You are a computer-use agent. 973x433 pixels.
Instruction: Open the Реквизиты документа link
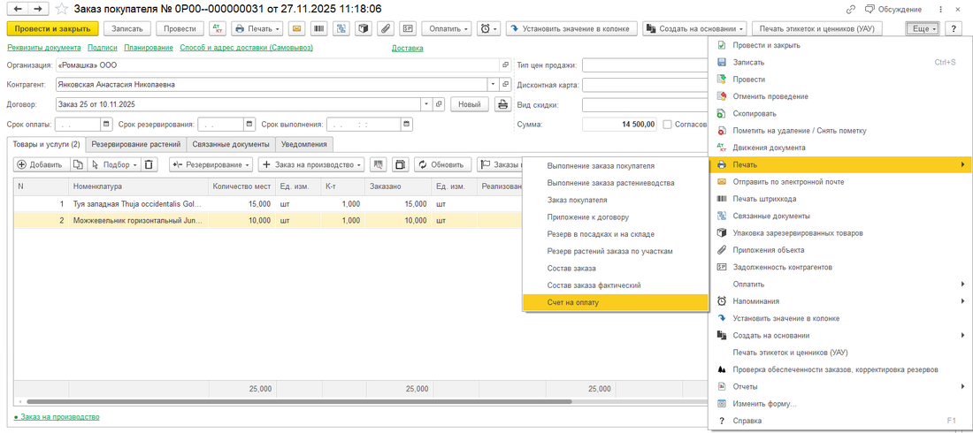point(44,48)
